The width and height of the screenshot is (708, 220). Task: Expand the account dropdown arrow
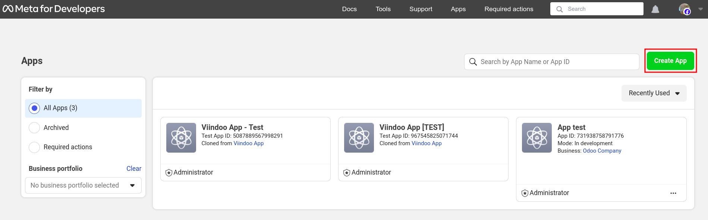[x=700, y=9]
